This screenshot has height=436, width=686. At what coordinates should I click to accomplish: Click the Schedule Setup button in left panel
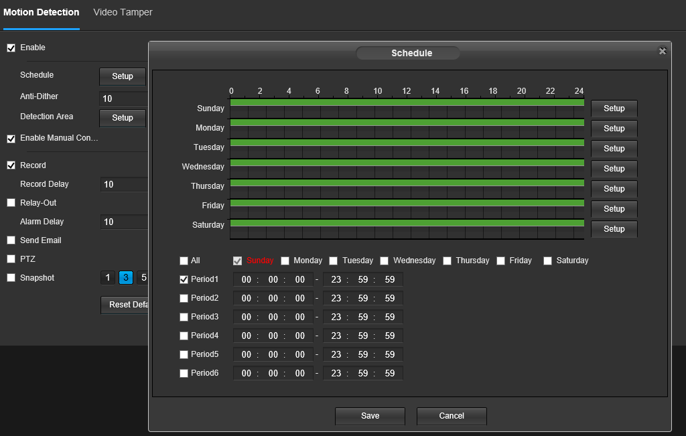point(123,76)
